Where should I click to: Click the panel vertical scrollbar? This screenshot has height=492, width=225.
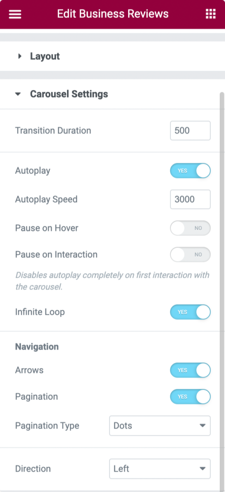[222, 290]
